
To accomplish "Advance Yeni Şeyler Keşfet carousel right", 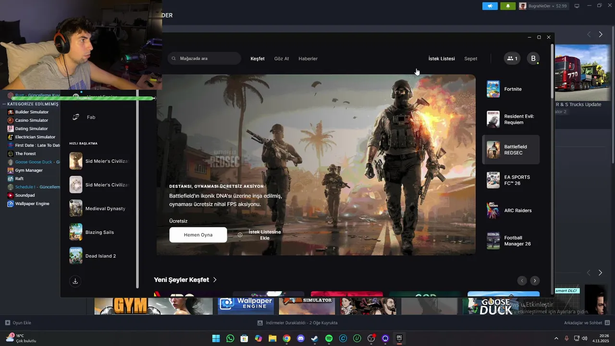I will click(x=535, y=281).
